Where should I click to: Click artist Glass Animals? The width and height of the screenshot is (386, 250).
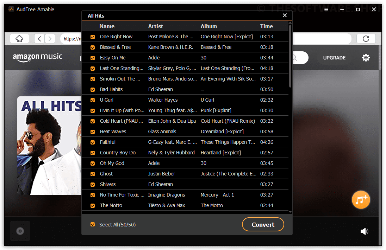click(162, 132)
